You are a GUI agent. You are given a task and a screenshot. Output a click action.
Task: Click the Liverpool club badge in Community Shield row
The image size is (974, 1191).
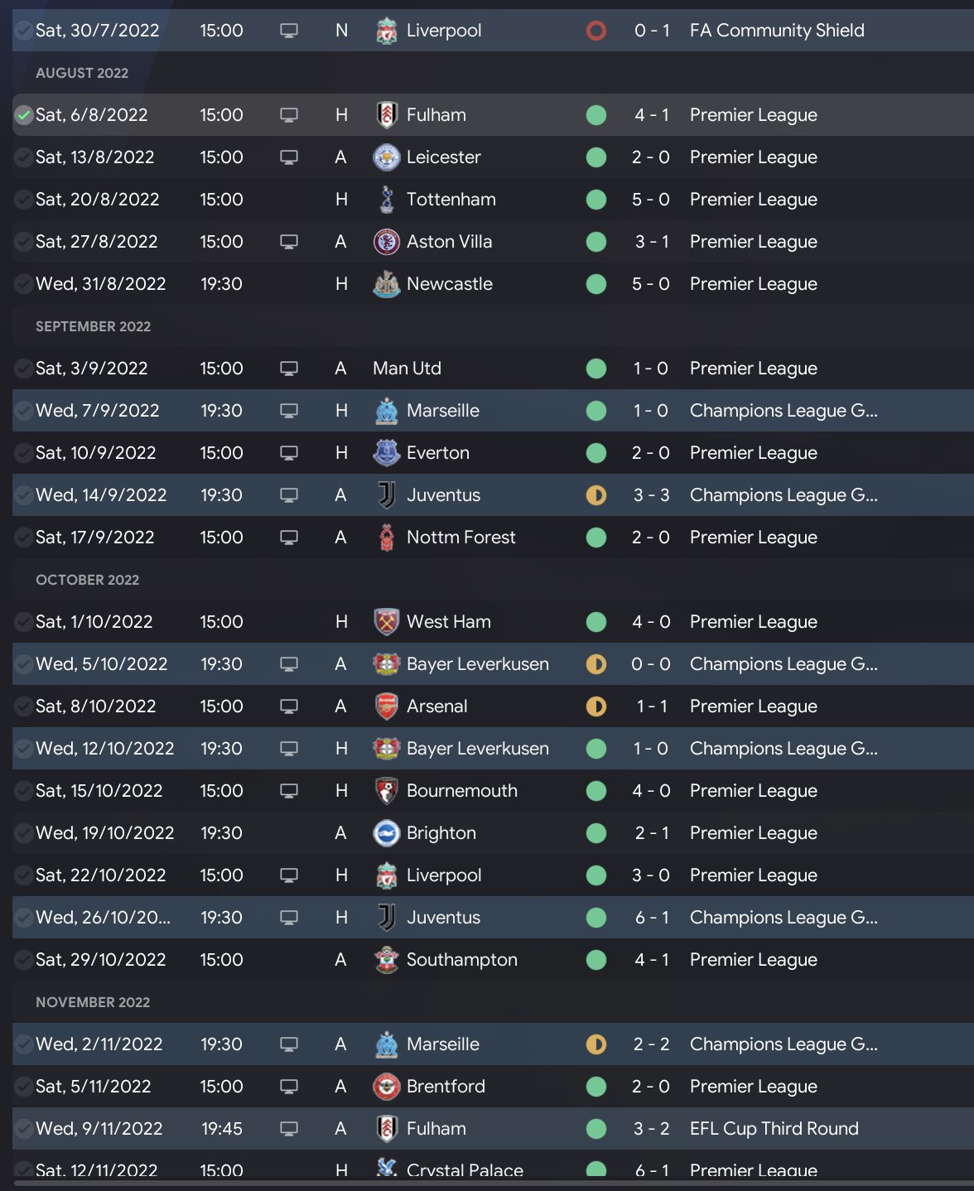click(386, 31)
